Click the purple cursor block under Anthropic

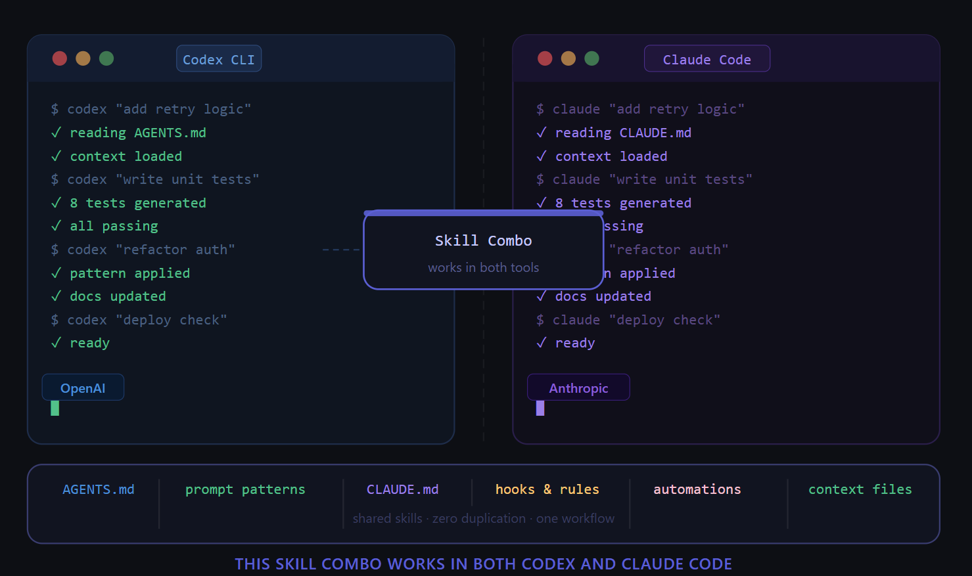pos(540,409)
